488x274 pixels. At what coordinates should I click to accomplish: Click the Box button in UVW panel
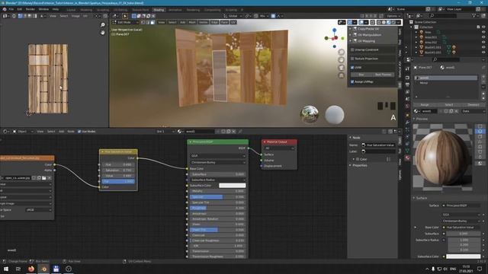[x=361, y=75]
